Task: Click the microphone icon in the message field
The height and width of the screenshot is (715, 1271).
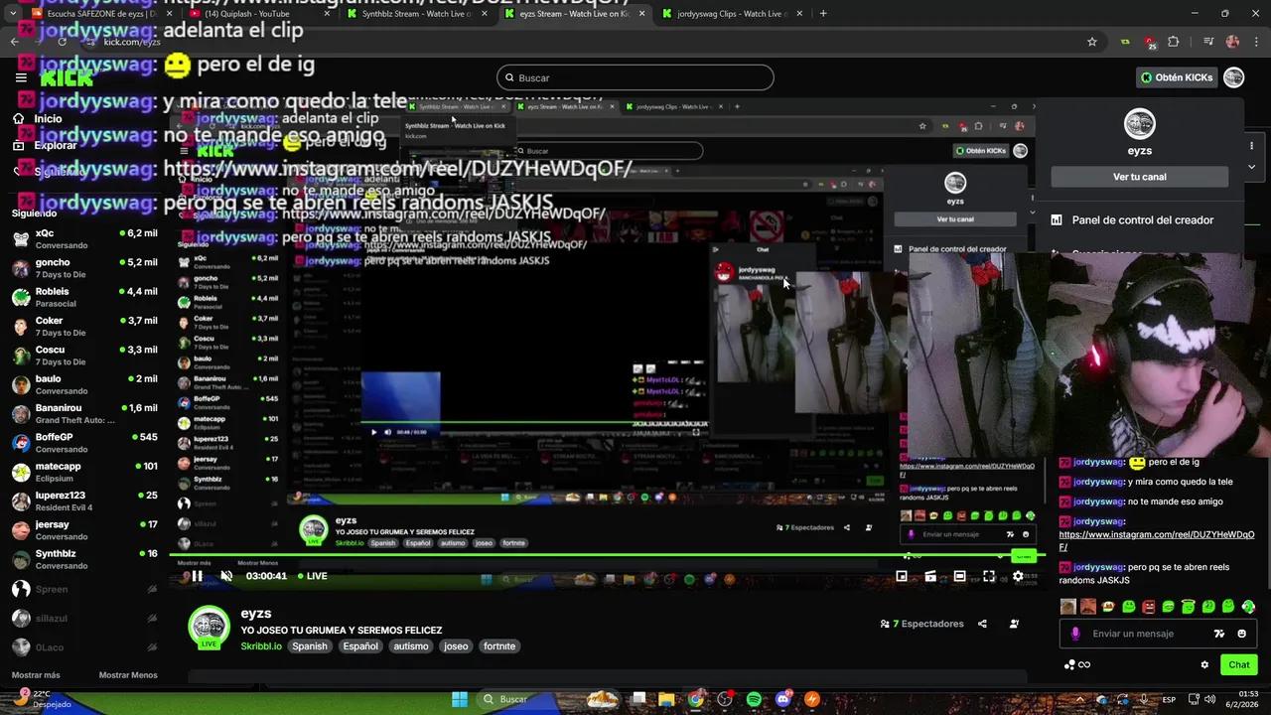Action: tap(1075, 634)
